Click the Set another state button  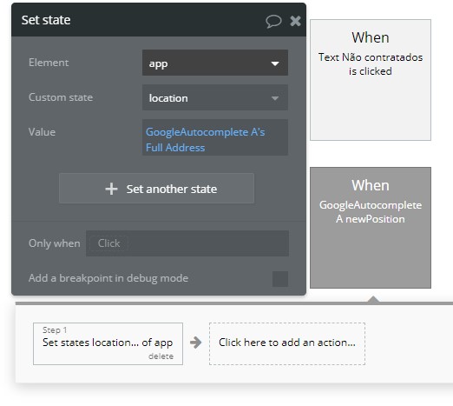(x=156, y=189)
